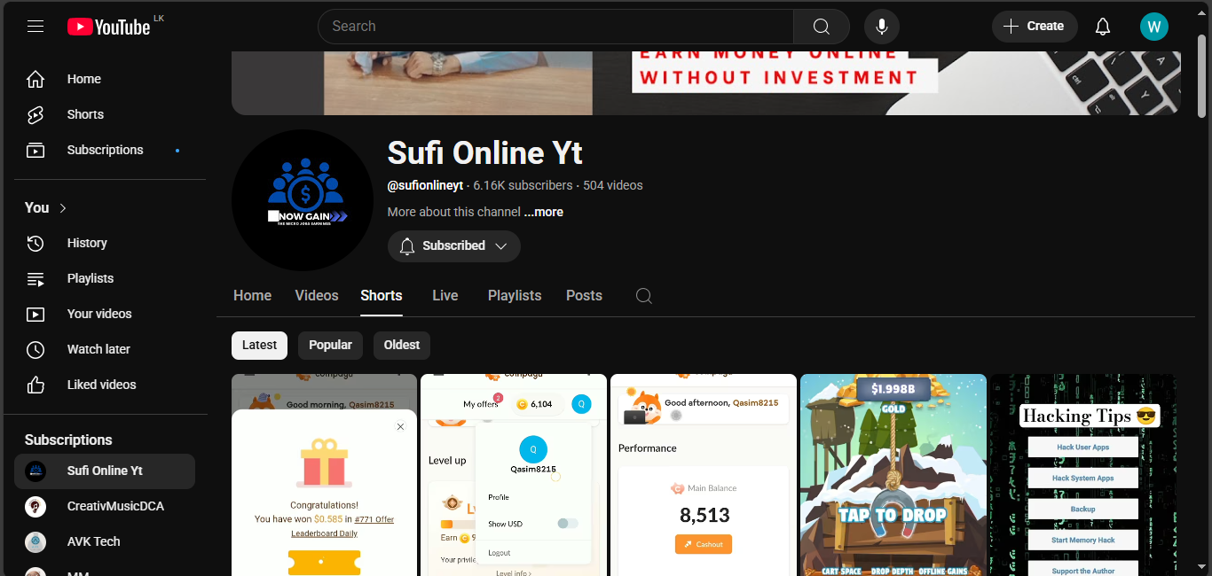The image size is (1212, 576).
Task: Click the Watch later clock icon
Action: pos(35,349)
